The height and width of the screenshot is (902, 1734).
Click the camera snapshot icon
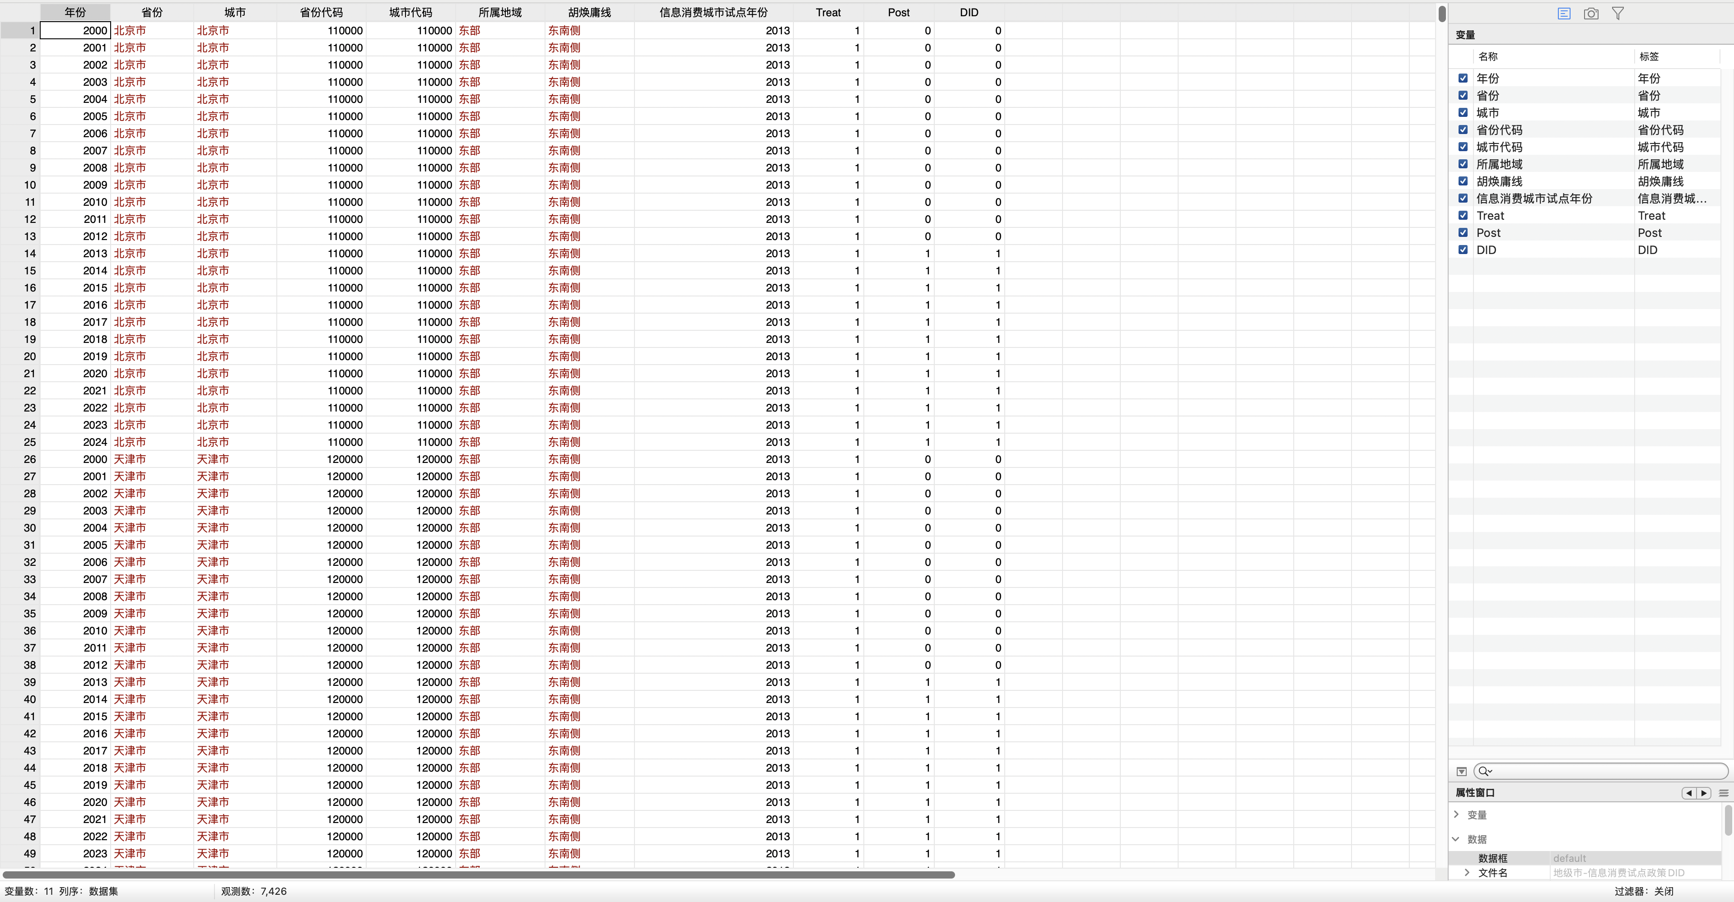(1590, 14)
